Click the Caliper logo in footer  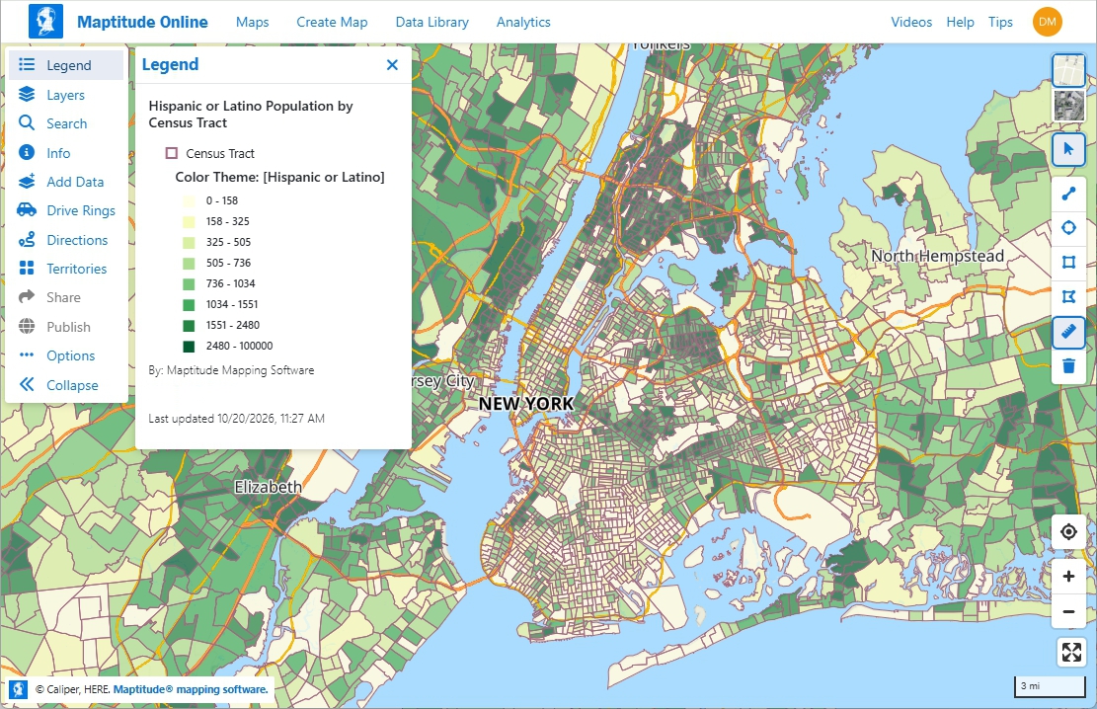pyautogui.click(x=18, y=689)
